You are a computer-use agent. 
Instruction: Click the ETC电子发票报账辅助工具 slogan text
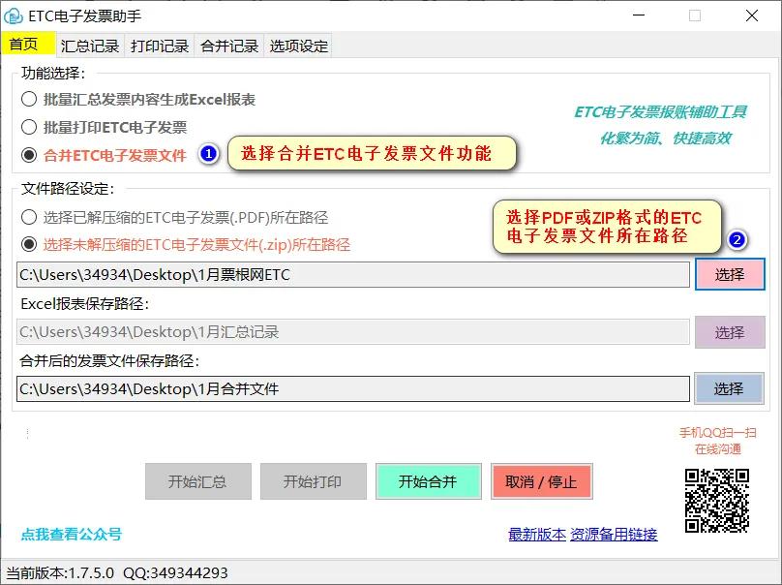point(660,111)
